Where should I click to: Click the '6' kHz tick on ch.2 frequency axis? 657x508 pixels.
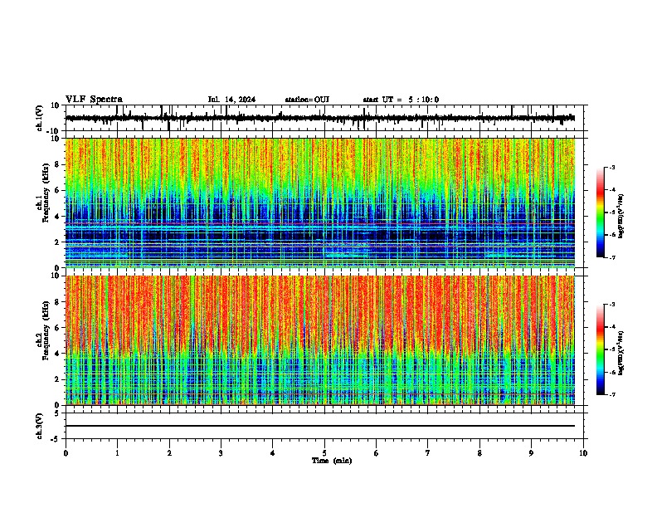pos(57,328)
